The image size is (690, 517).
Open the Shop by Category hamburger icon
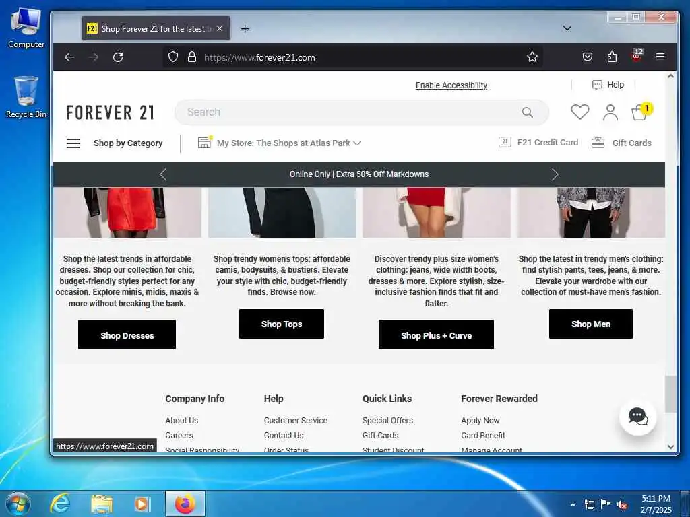[x=73, y=143]
